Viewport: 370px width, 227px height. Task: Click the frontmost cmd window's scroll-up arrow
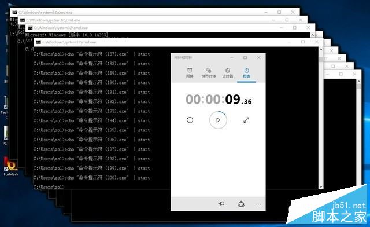(x=321, y=49)
